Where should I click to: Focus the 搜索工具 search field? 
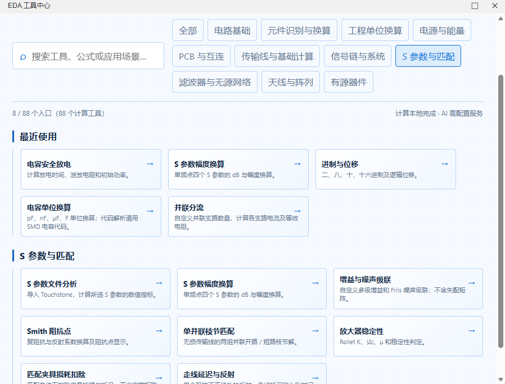coord(88,56)
